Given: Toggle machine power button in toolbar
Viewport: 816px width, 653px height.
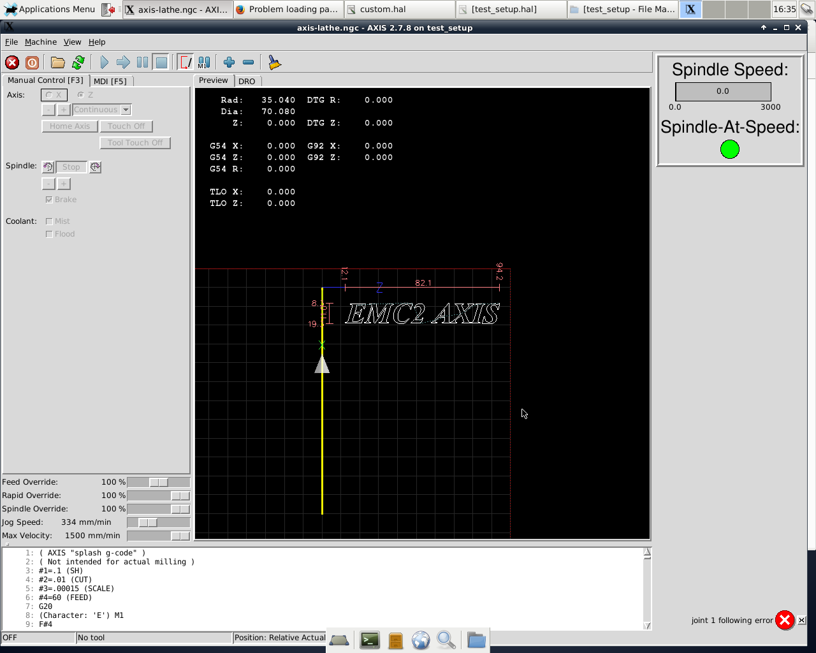Looking at the screenshot, I should point(32,62).
